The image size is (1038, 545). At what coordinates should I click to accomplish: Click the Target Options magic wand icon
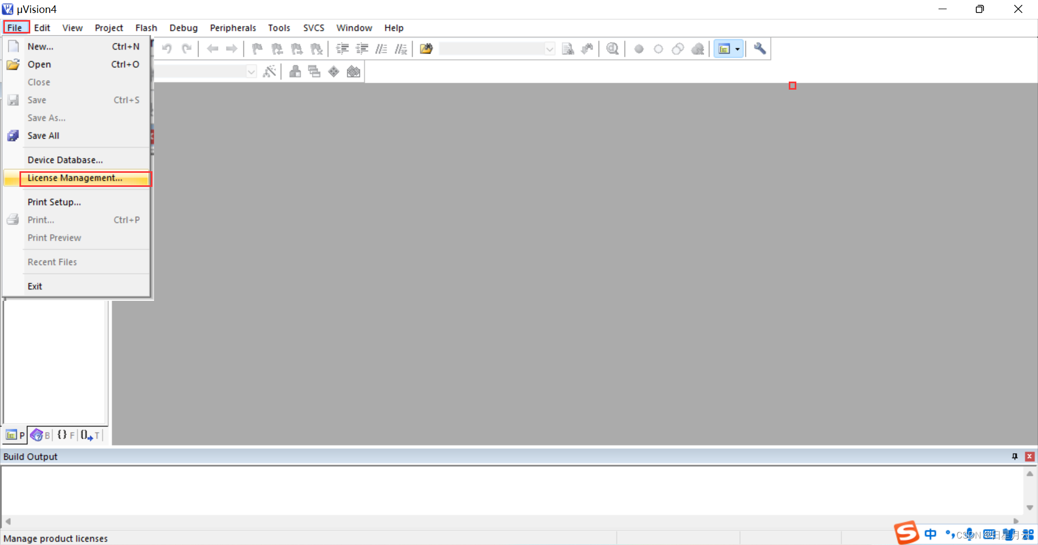[269, 71]
